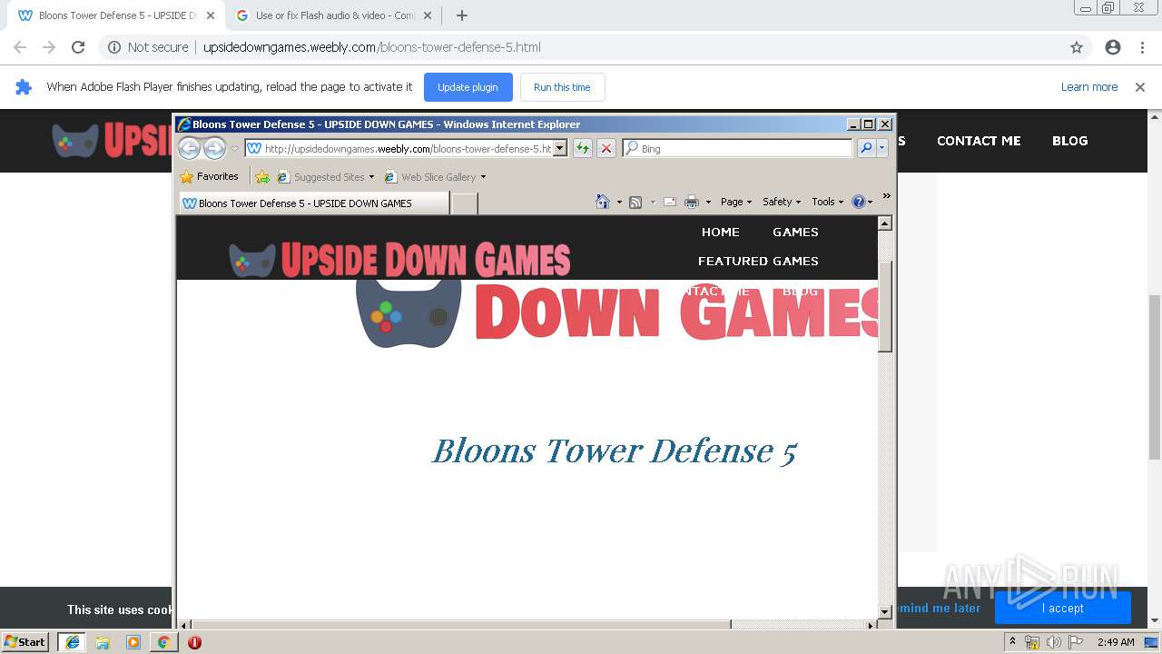Open media player taskbar icon
This screenshot has height=654, width=1162.
coord(133,642)
